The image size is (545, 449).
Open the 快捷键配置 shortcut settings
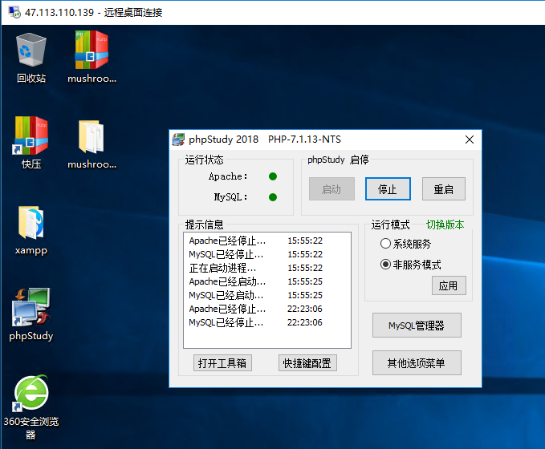coord(307,363)
